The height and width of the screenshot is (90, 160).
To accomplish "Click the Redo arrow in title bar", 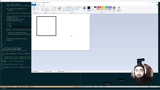I will 39,2.
